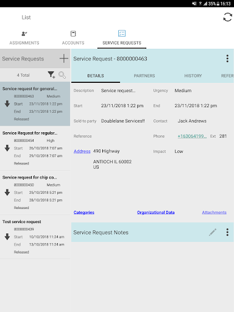Tap down arrow icon on request 8000000450
The height and width of the screenshot is (312, 234).
pyautogui.click(x=7, y=192)
